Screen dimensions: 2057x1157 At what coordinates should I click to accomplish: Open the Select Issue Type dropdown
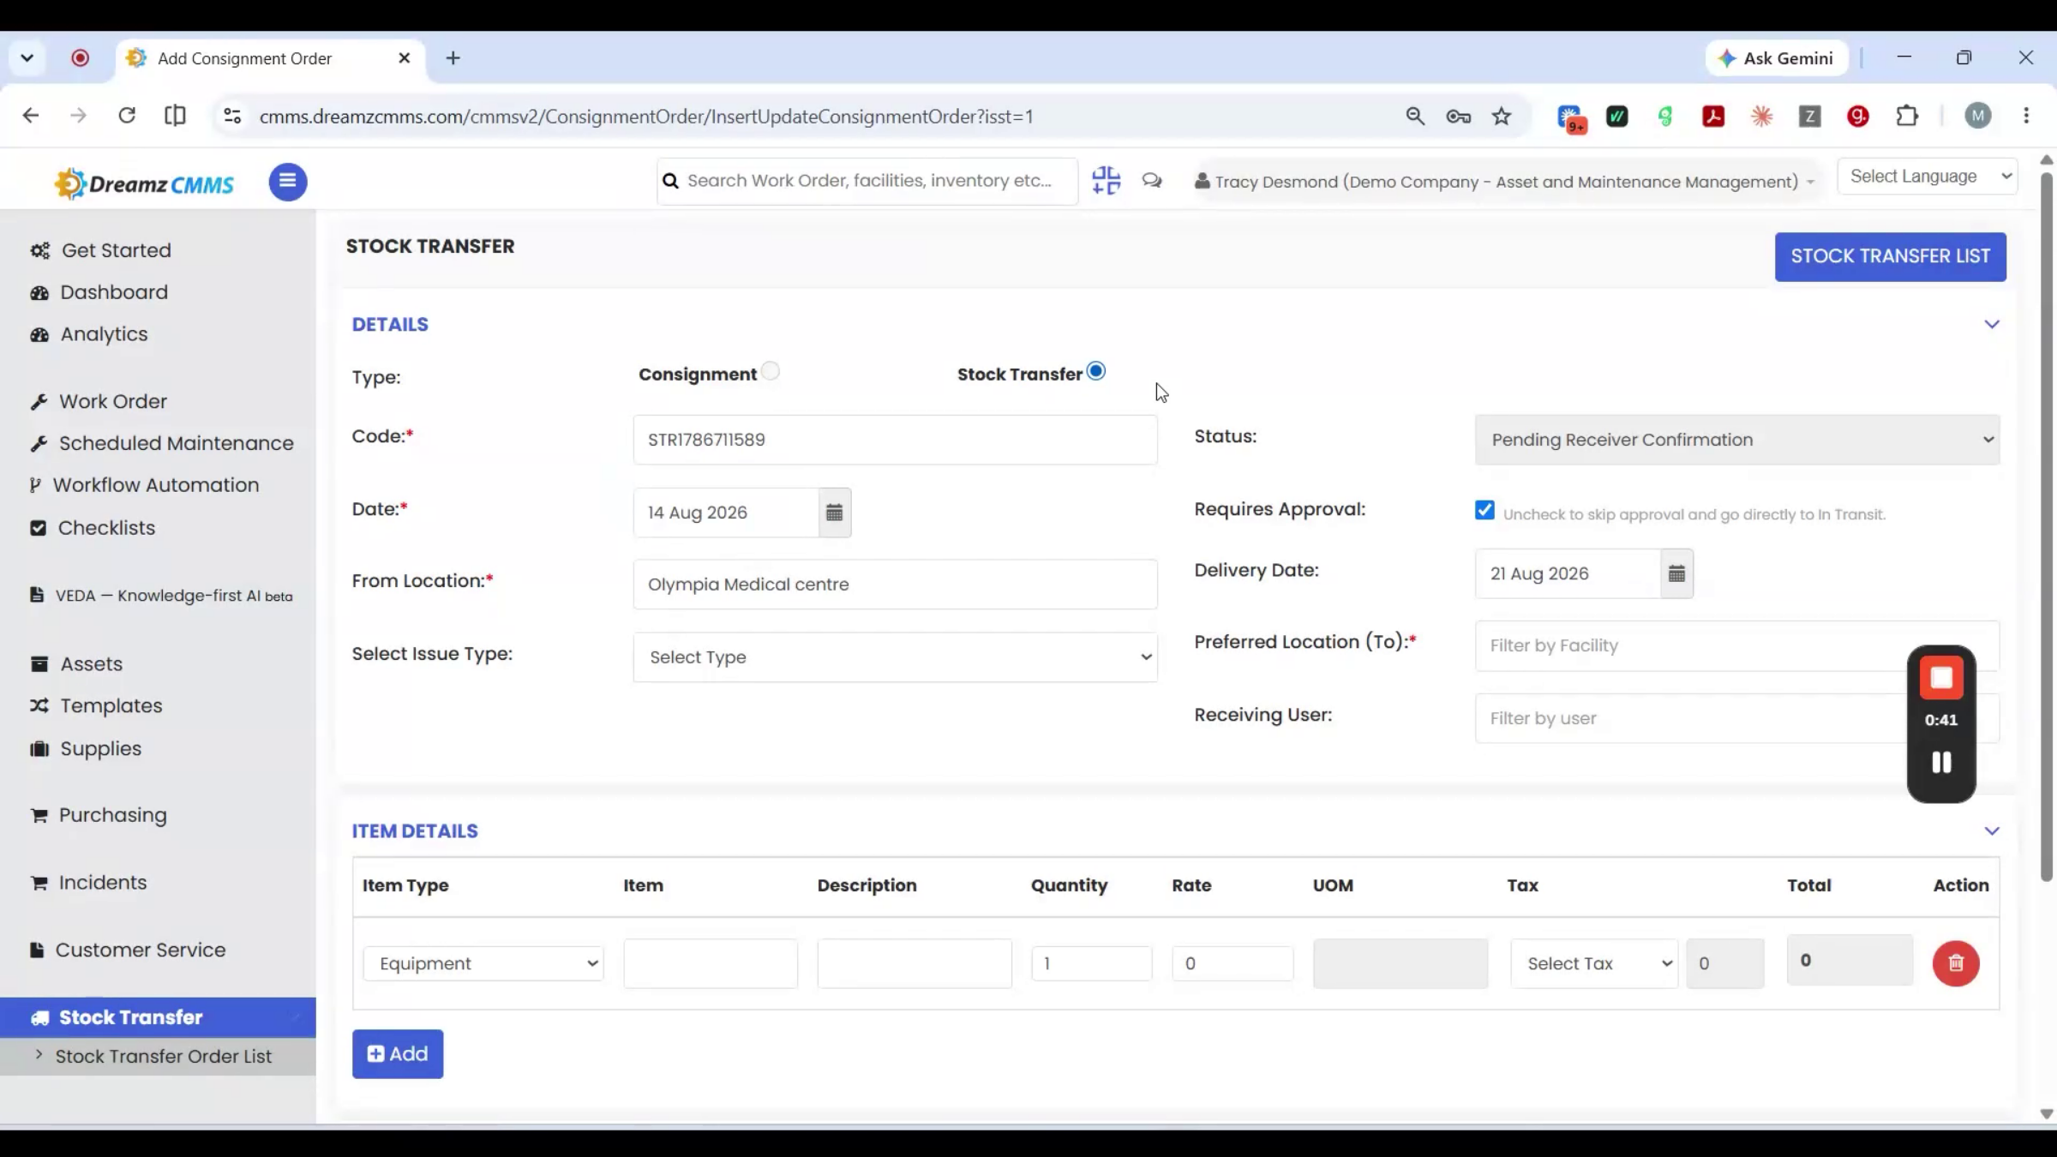point(895,657)
